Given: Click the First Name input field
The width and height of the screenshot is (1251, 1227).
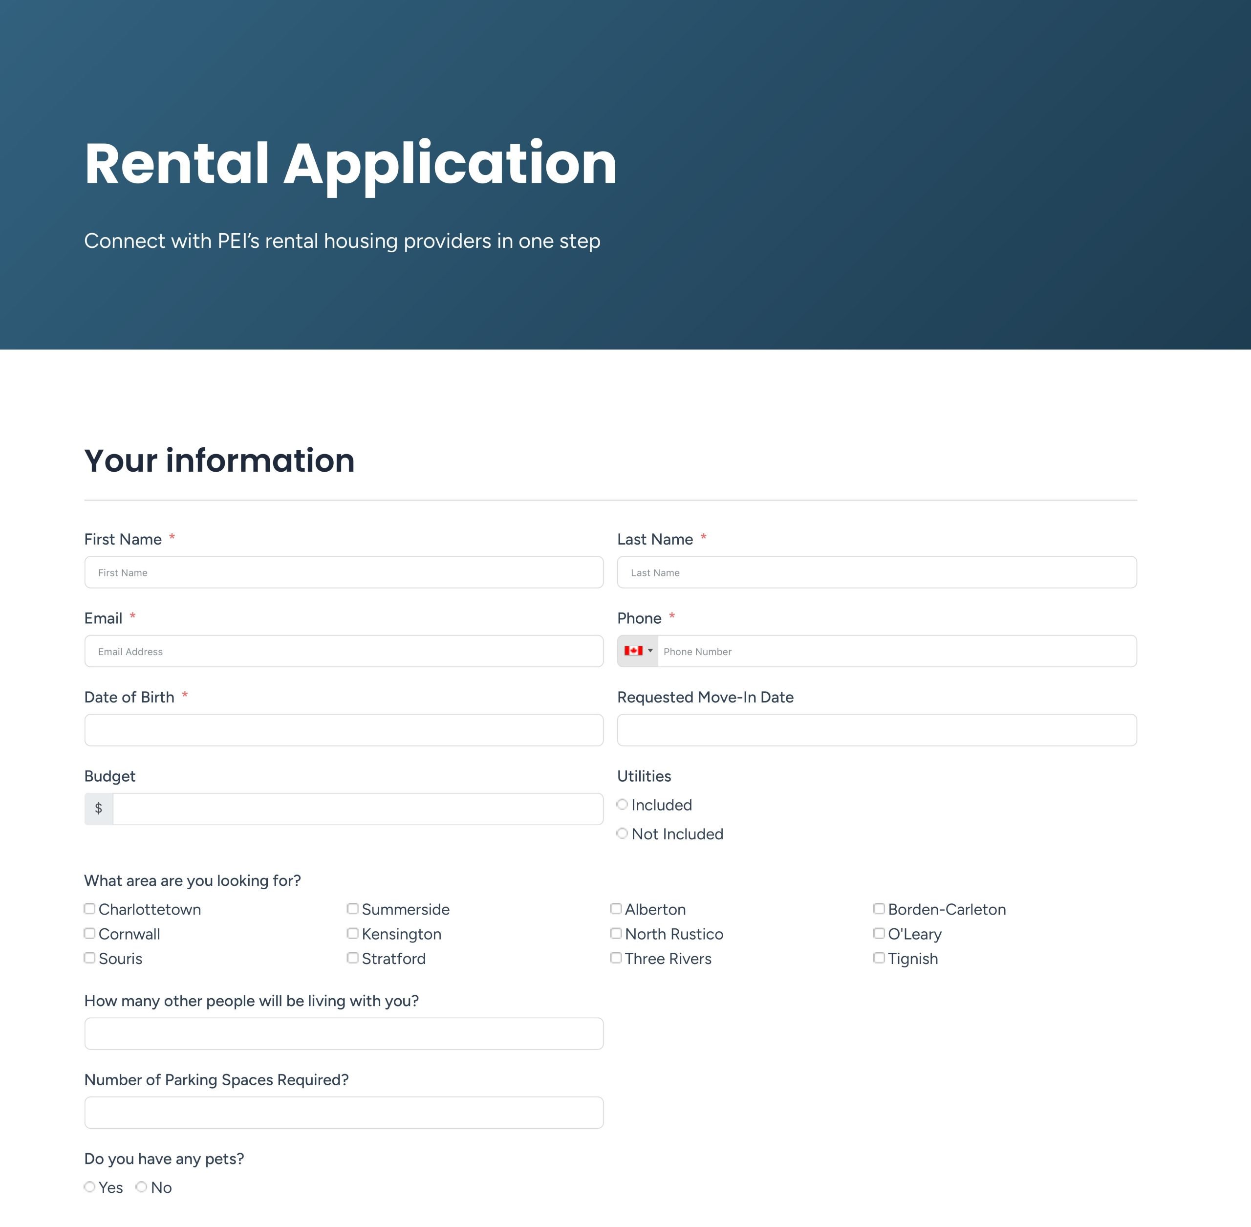Looking at the screenshot, I should (344, 572).
